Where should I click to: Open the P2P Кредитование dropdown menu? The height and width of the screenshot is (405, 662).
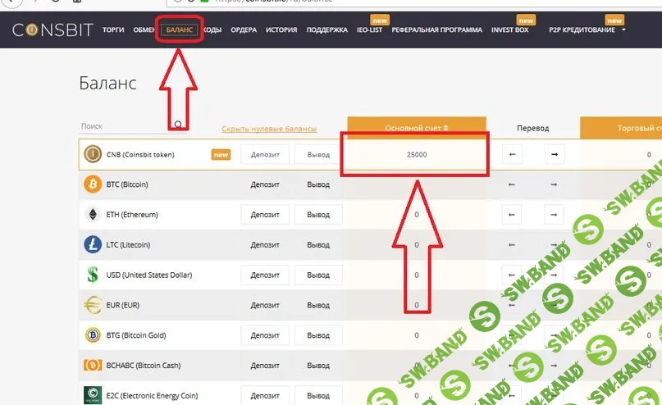tap(586, 30)
